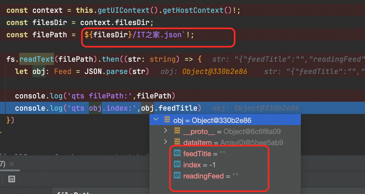Screen dimensions: 365x194
Task: Click the Feed type annotation
Action: 62,72
